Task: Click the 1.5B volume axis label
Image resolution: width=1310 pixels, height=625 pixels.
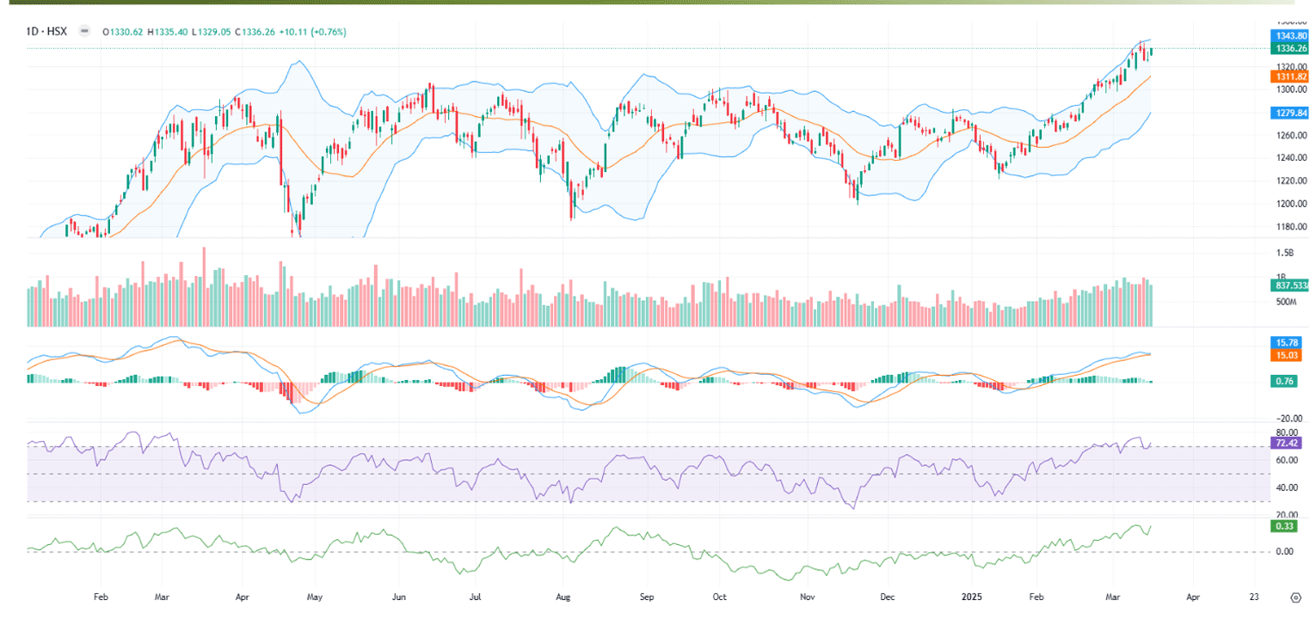Action: click(x=1285, y=253)
